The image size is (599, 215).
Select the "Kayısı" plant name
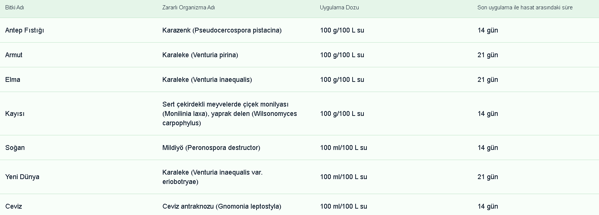click(15, 114)
